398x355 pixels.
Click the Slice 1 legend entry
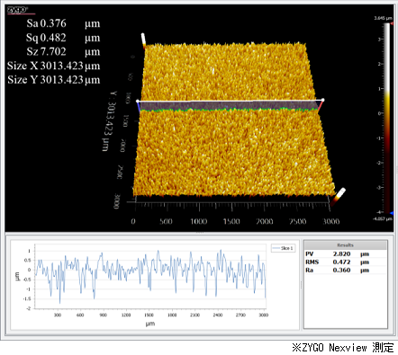pyautogui.click(x=283, y=248)
